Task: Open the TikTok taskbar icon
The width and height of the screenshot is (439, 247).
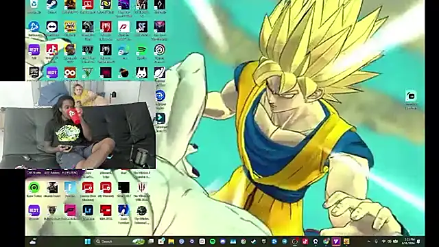Action: coord(305,242)
